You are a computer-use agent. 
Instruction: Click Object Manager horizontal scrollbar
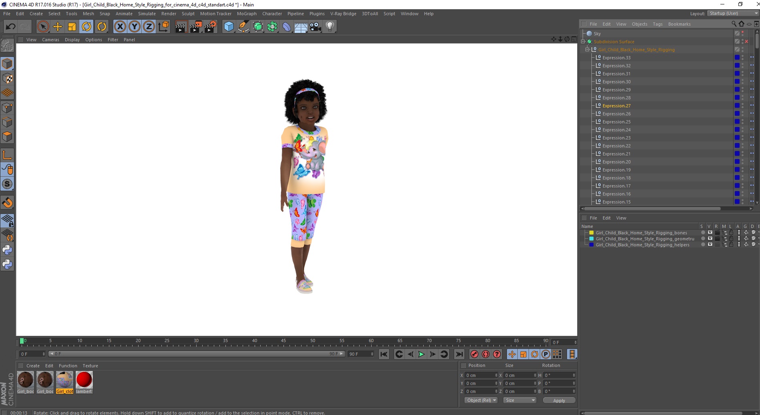click(652, 209)
